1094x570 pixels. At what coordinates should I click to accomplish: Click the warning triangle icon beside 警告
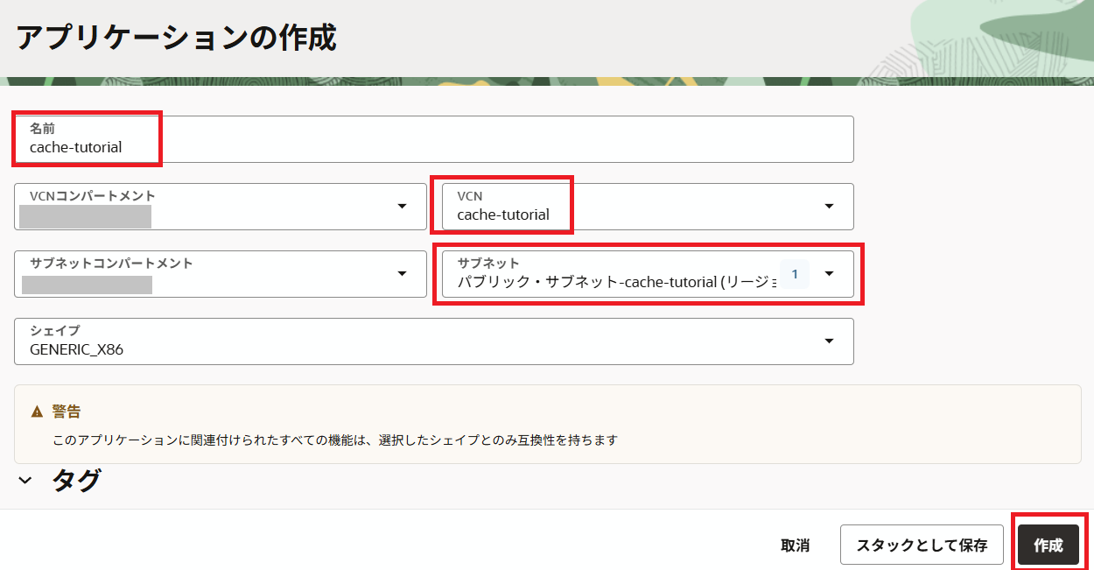point(37,412)
